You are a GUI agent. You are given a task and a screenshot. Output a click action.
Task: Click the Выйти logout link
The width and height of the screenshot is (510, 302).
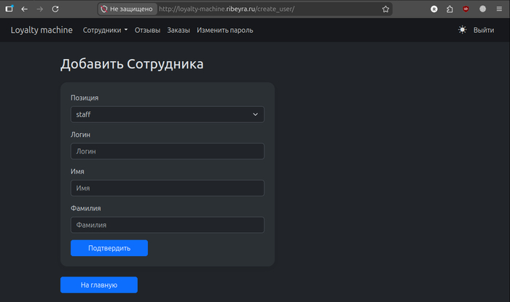coord(483,30)
